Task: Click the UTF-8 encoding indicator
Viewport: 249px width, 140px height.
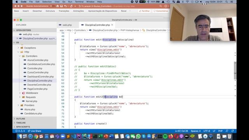Action: pyautogui.click(x=207, y=131)
